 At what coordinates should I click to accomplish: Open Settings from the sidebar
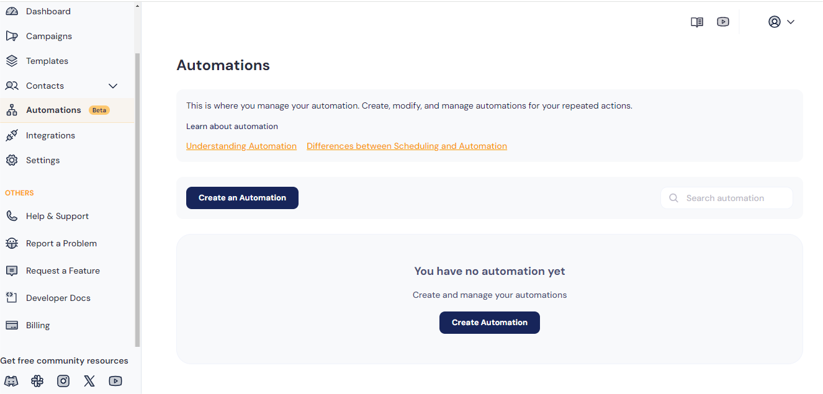pos(43,160)
